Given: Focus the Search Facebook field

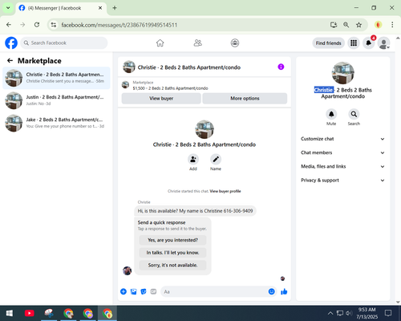Looking at the screenshot, I should tap(64, 43).
